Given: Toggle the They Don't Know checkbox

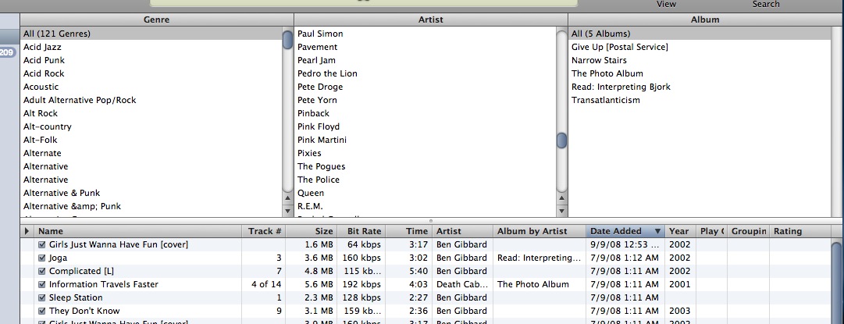Looking at the screenshot, I should [x=42, y=311].
